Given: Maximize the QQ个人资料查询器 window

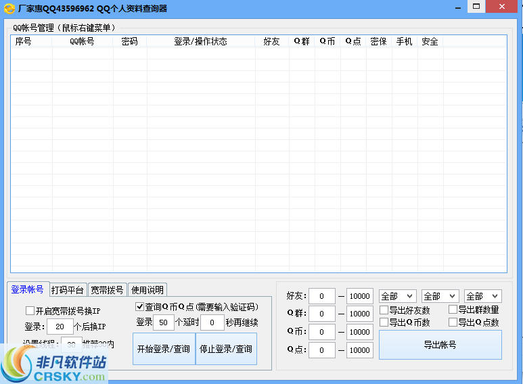Looking at the screenshot, I should coord(476,6).
